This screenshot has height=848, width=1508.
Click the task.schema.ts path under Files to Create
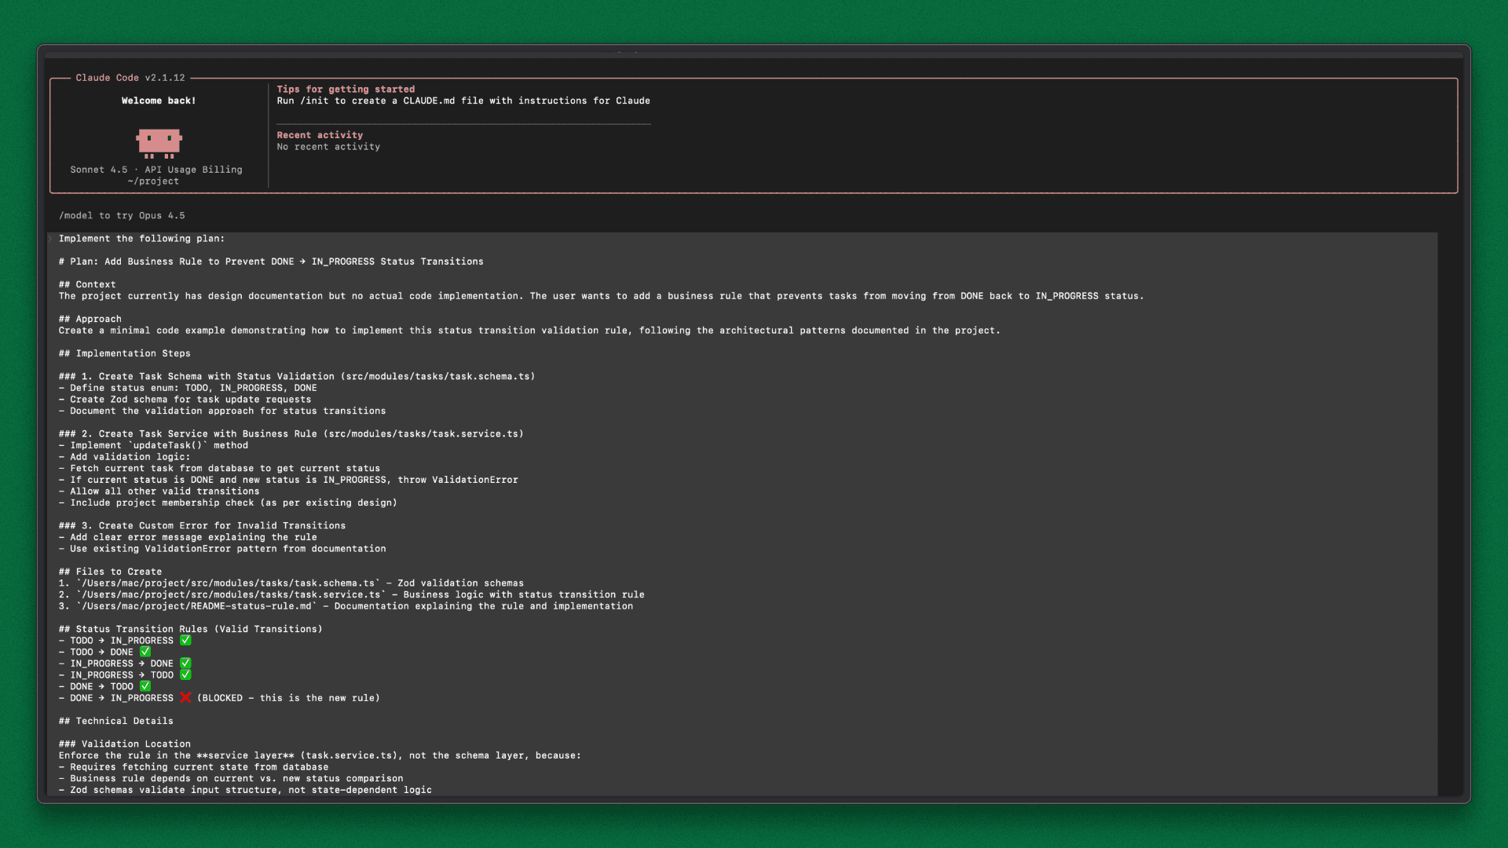(228, 583)
